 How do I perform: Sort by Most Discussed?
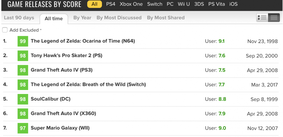[119, 18]
